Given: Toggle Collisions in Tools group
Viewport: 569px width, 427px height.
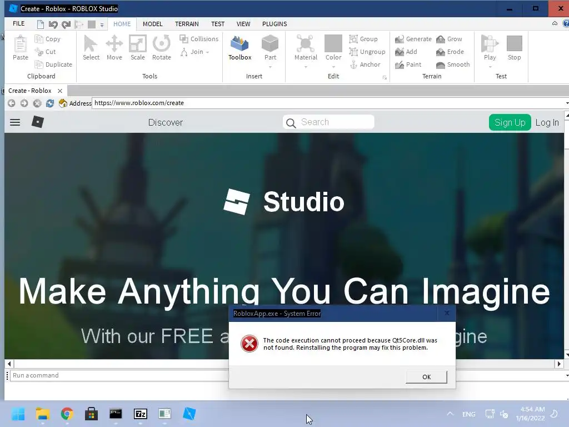Looking at the screenshot, I should click(199, 39).
